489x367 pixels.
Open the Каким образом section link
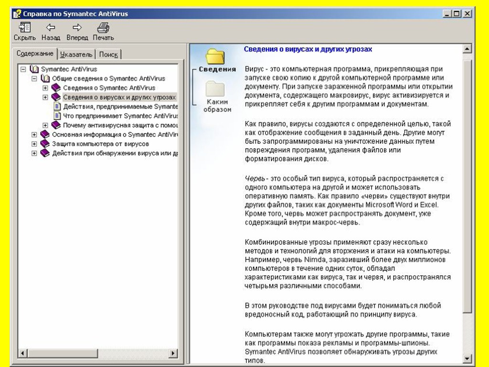click(217, 106)
